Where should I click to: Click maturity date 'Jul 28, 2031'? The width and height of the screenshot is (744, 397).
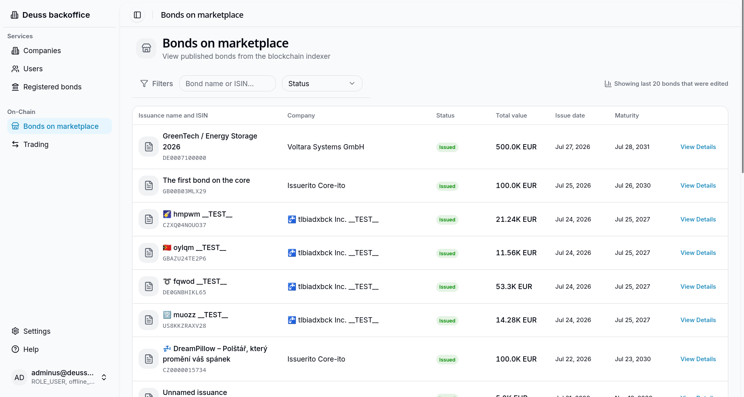pyautogui.click(x=632, y=147)
